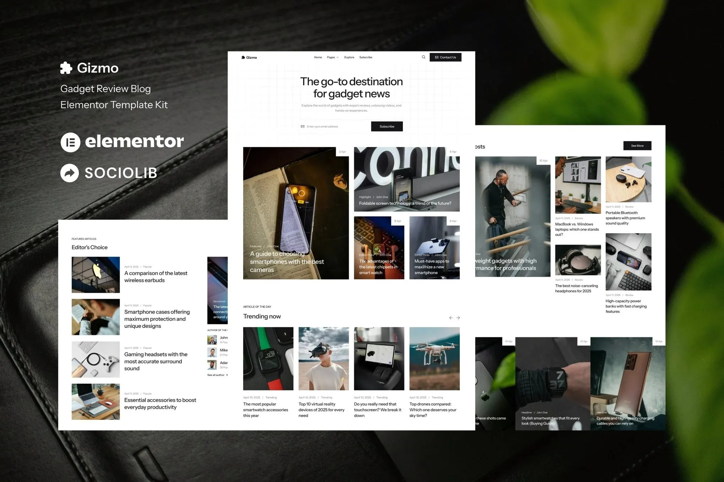Click the black Subscribe button under the headline
724x482 pixels.
click(387, 126)
